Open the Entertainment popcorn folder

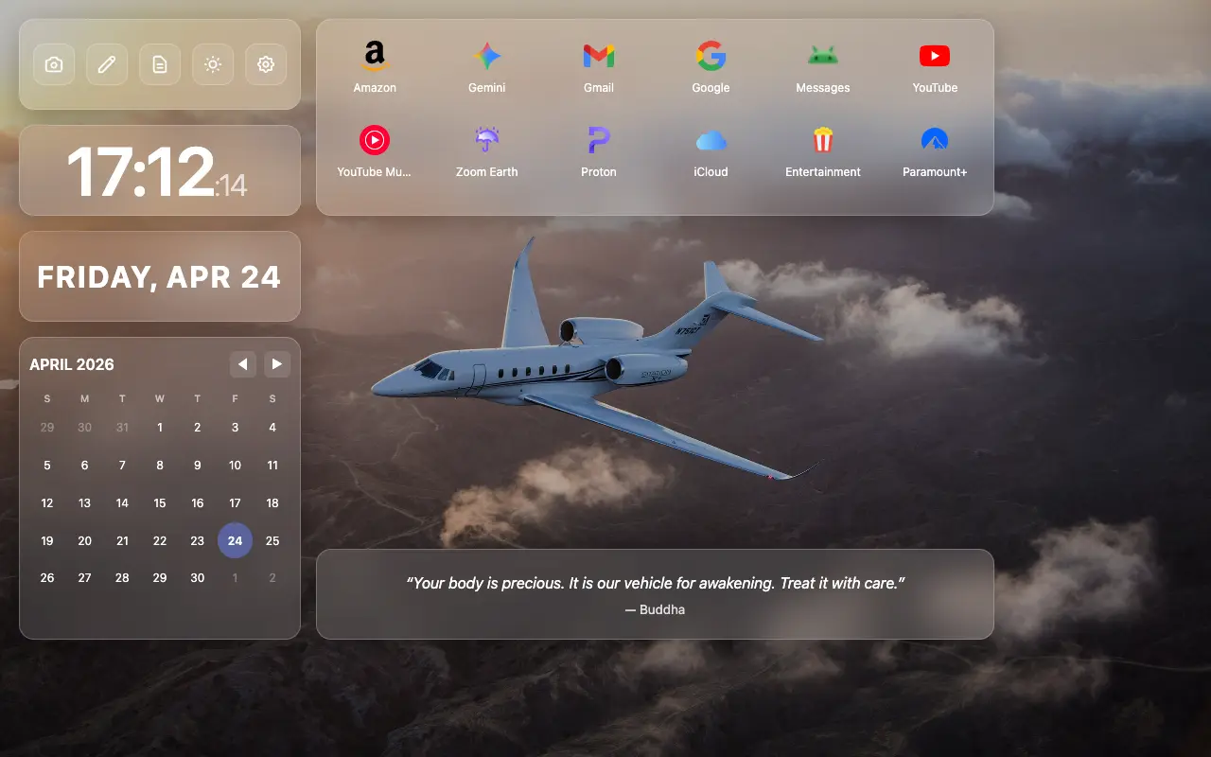coord(822,141)
